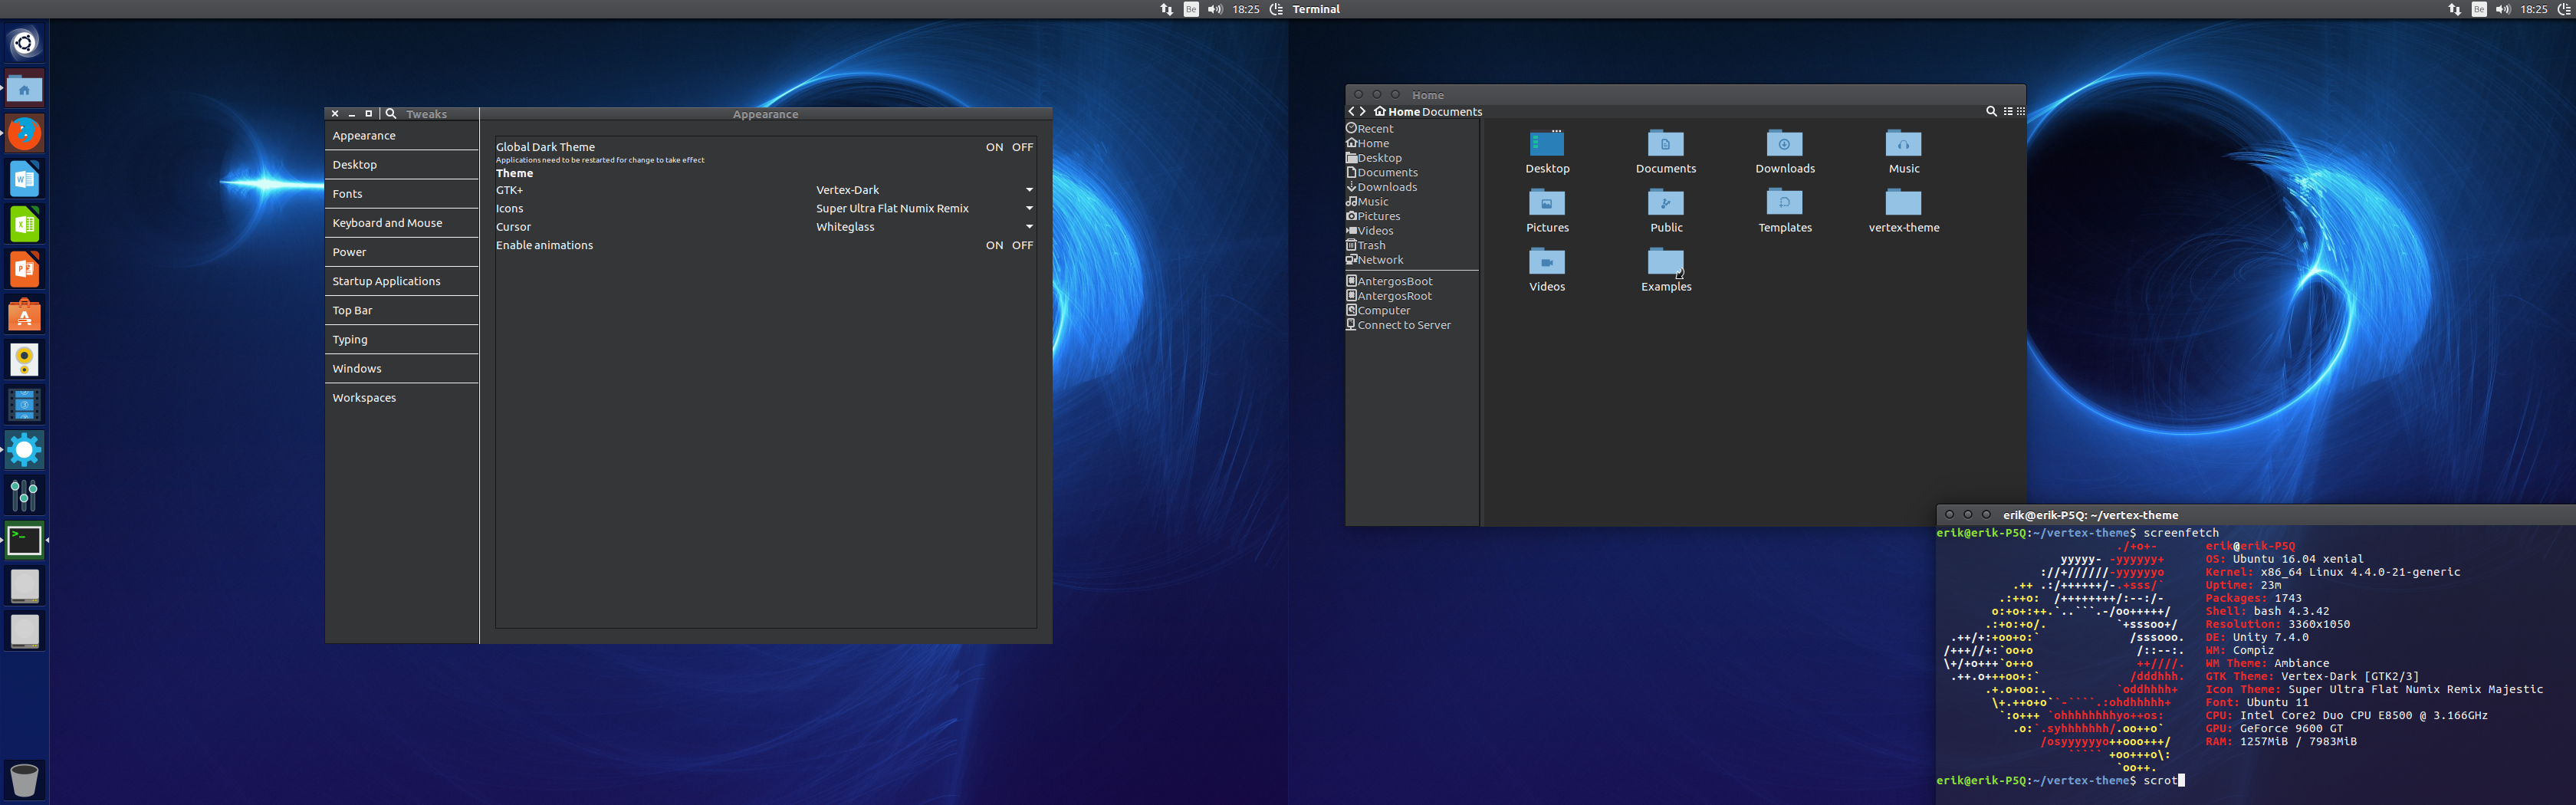This screenshot has width=2576, height=805.
Task: Open Trash in Files sidebar
Action: (1411, 245)
